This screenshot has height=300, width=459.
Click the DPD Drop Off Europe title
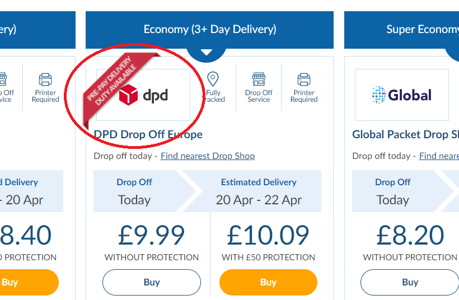tap(148, 135)
